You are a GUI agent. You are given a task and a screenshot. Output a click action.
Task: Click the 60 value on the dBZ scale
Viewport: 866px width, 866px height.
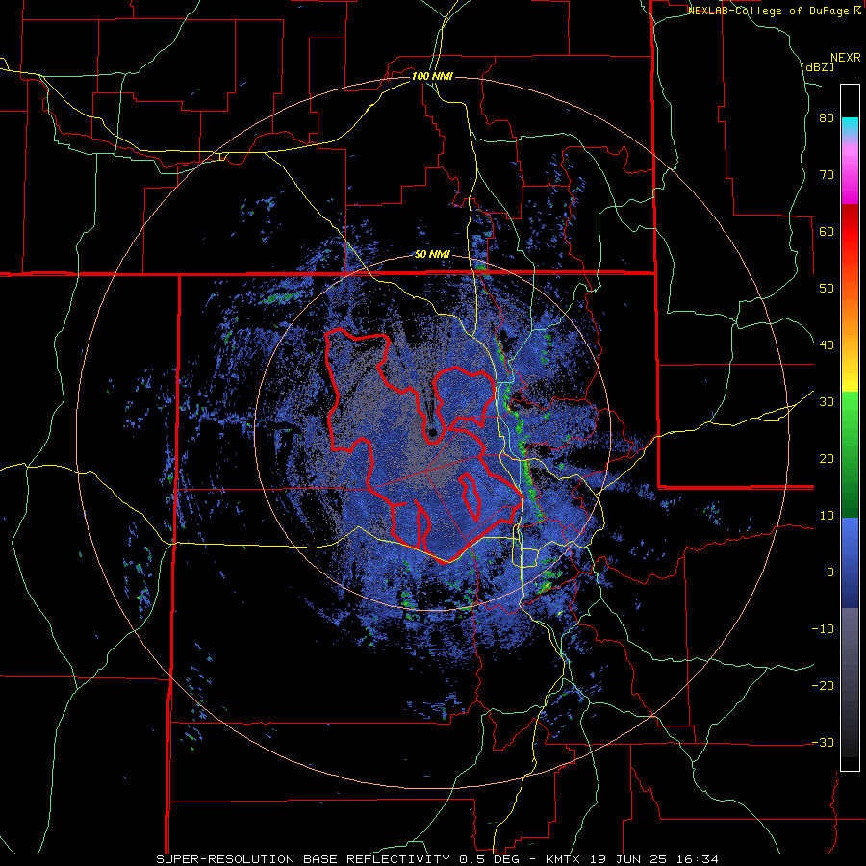[827, 232]
